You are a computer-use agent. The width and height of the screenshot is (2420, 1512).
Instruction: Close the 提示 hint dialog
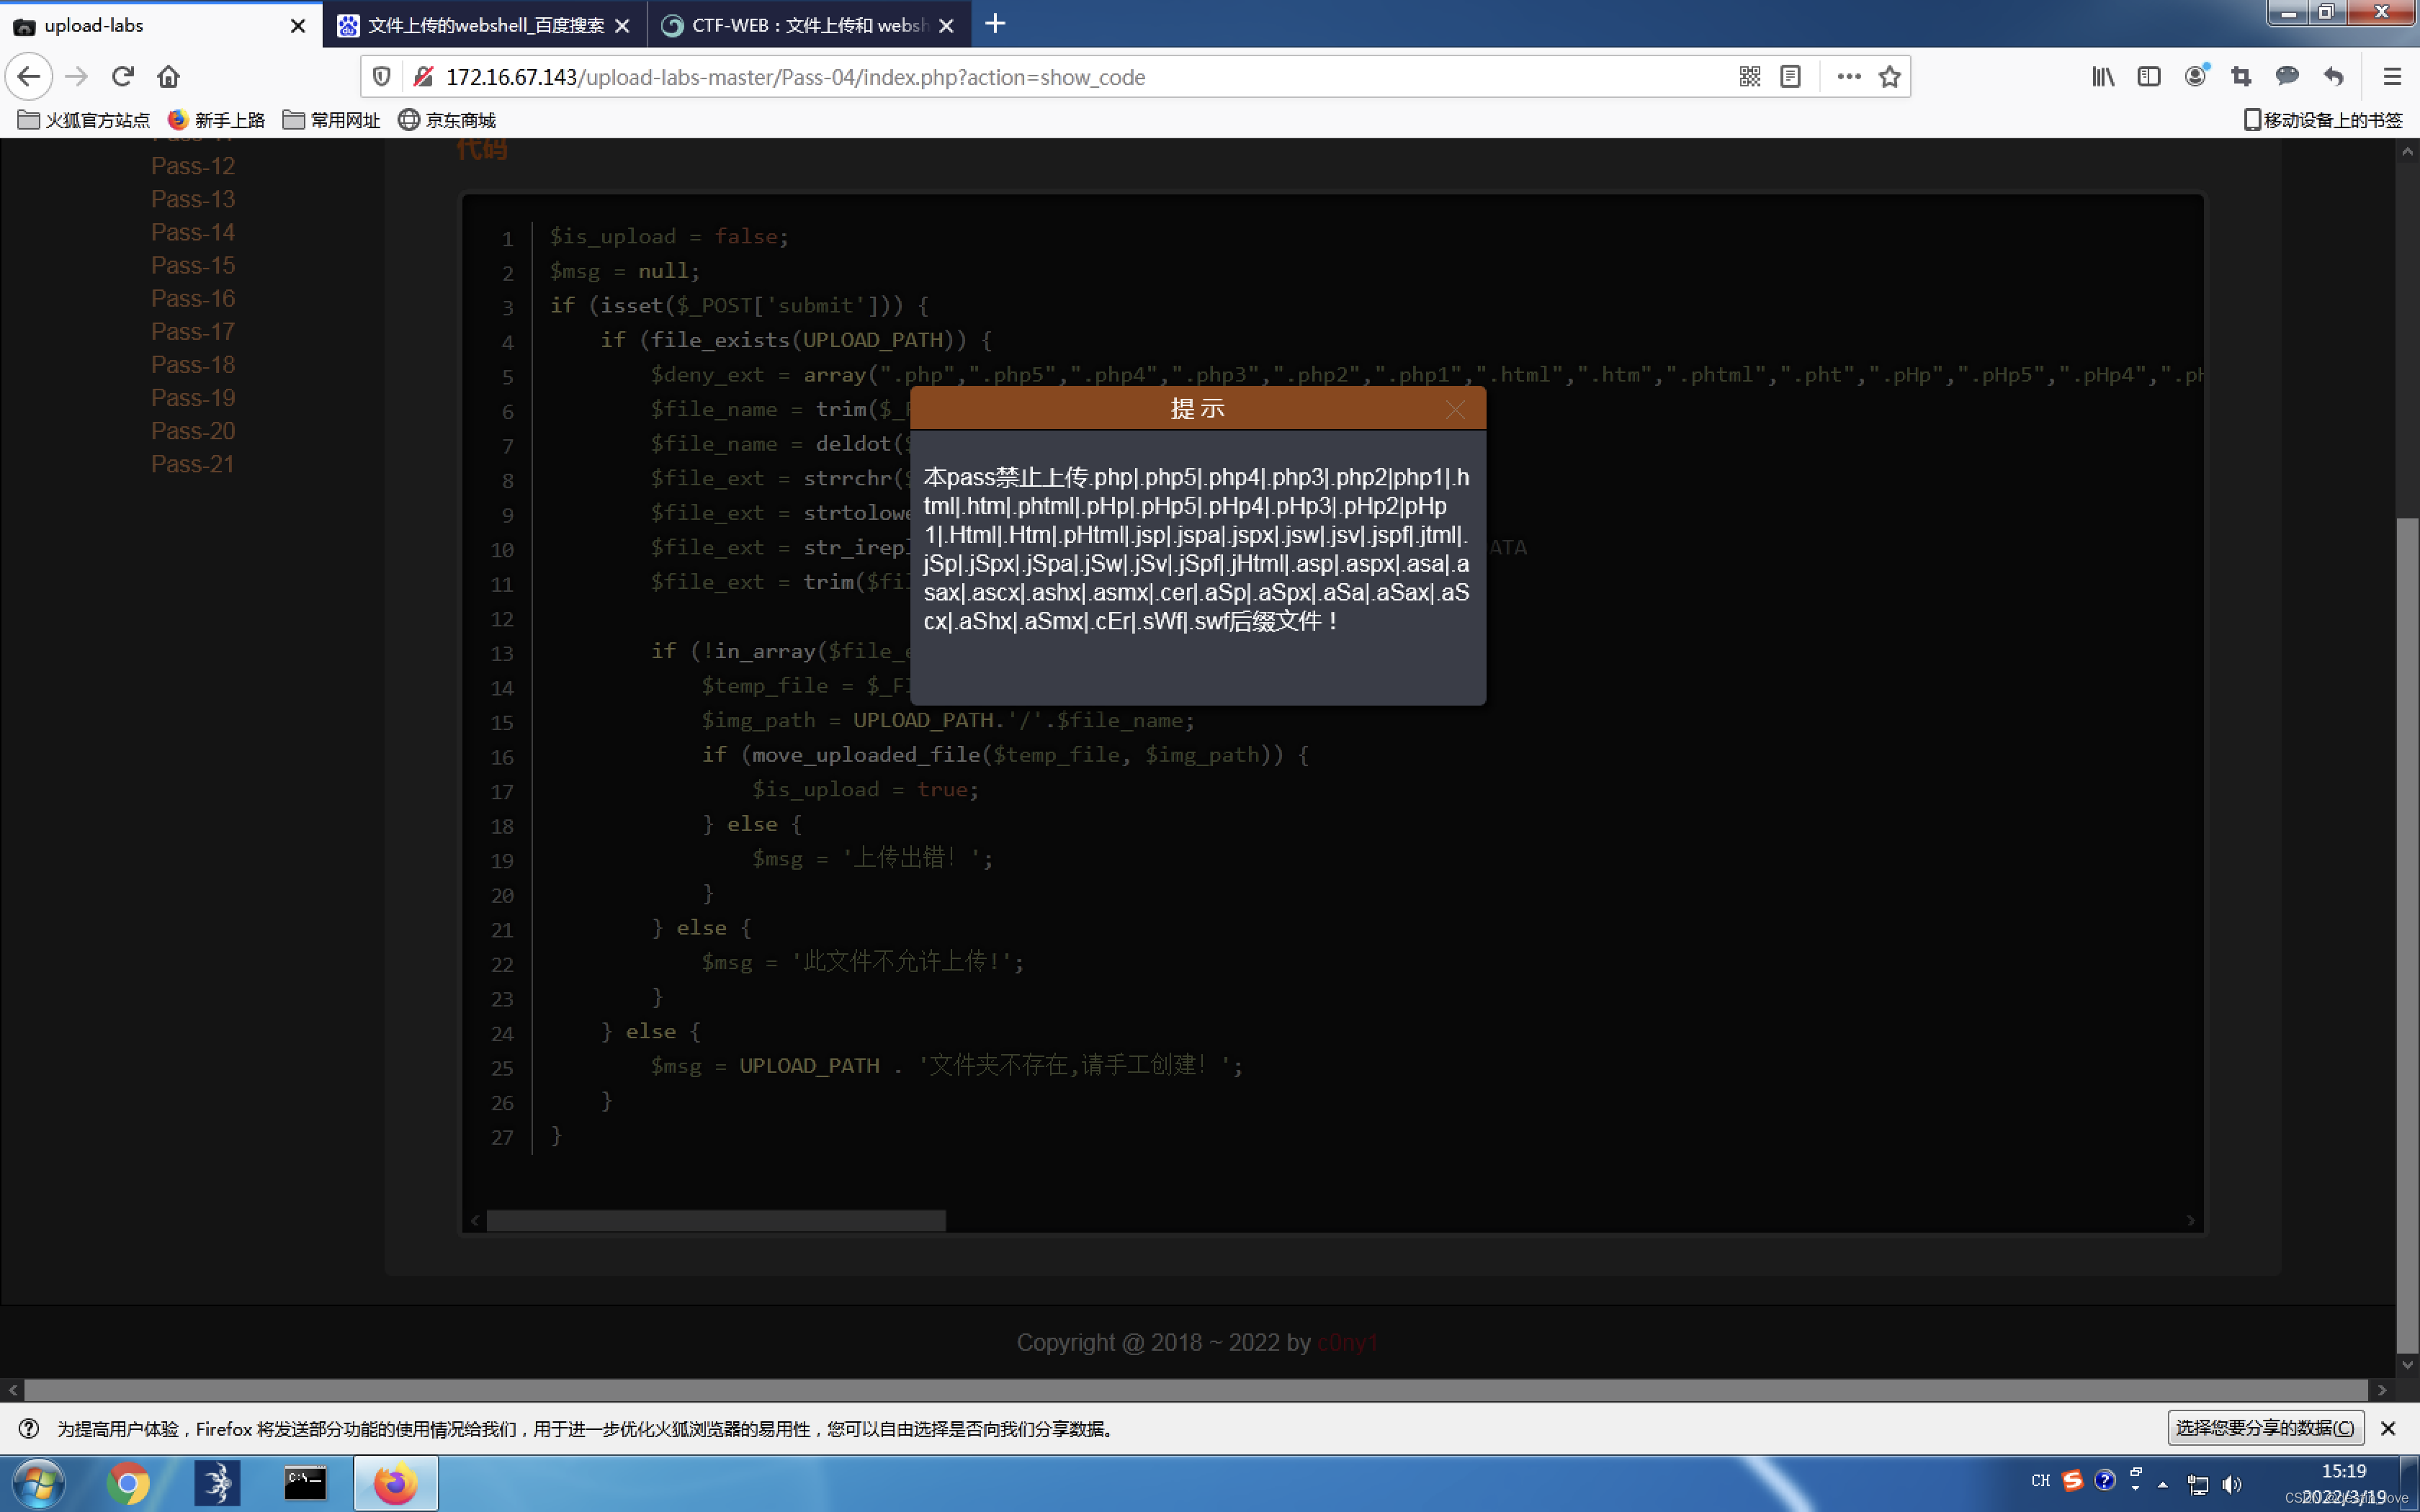coord(1455,409)
